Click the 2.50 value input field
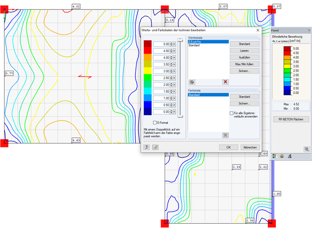312x234 pixels. [x=161, y=78]
